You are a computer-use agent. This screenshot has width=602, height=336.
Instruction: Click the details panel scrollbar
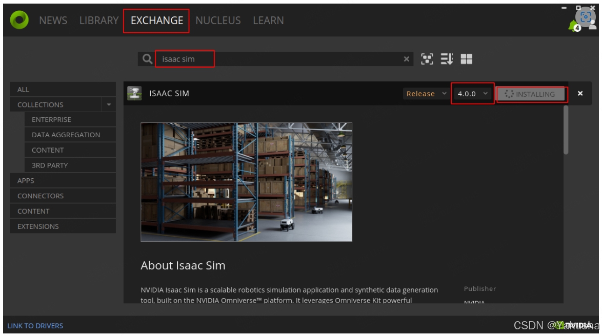[566, 130]
